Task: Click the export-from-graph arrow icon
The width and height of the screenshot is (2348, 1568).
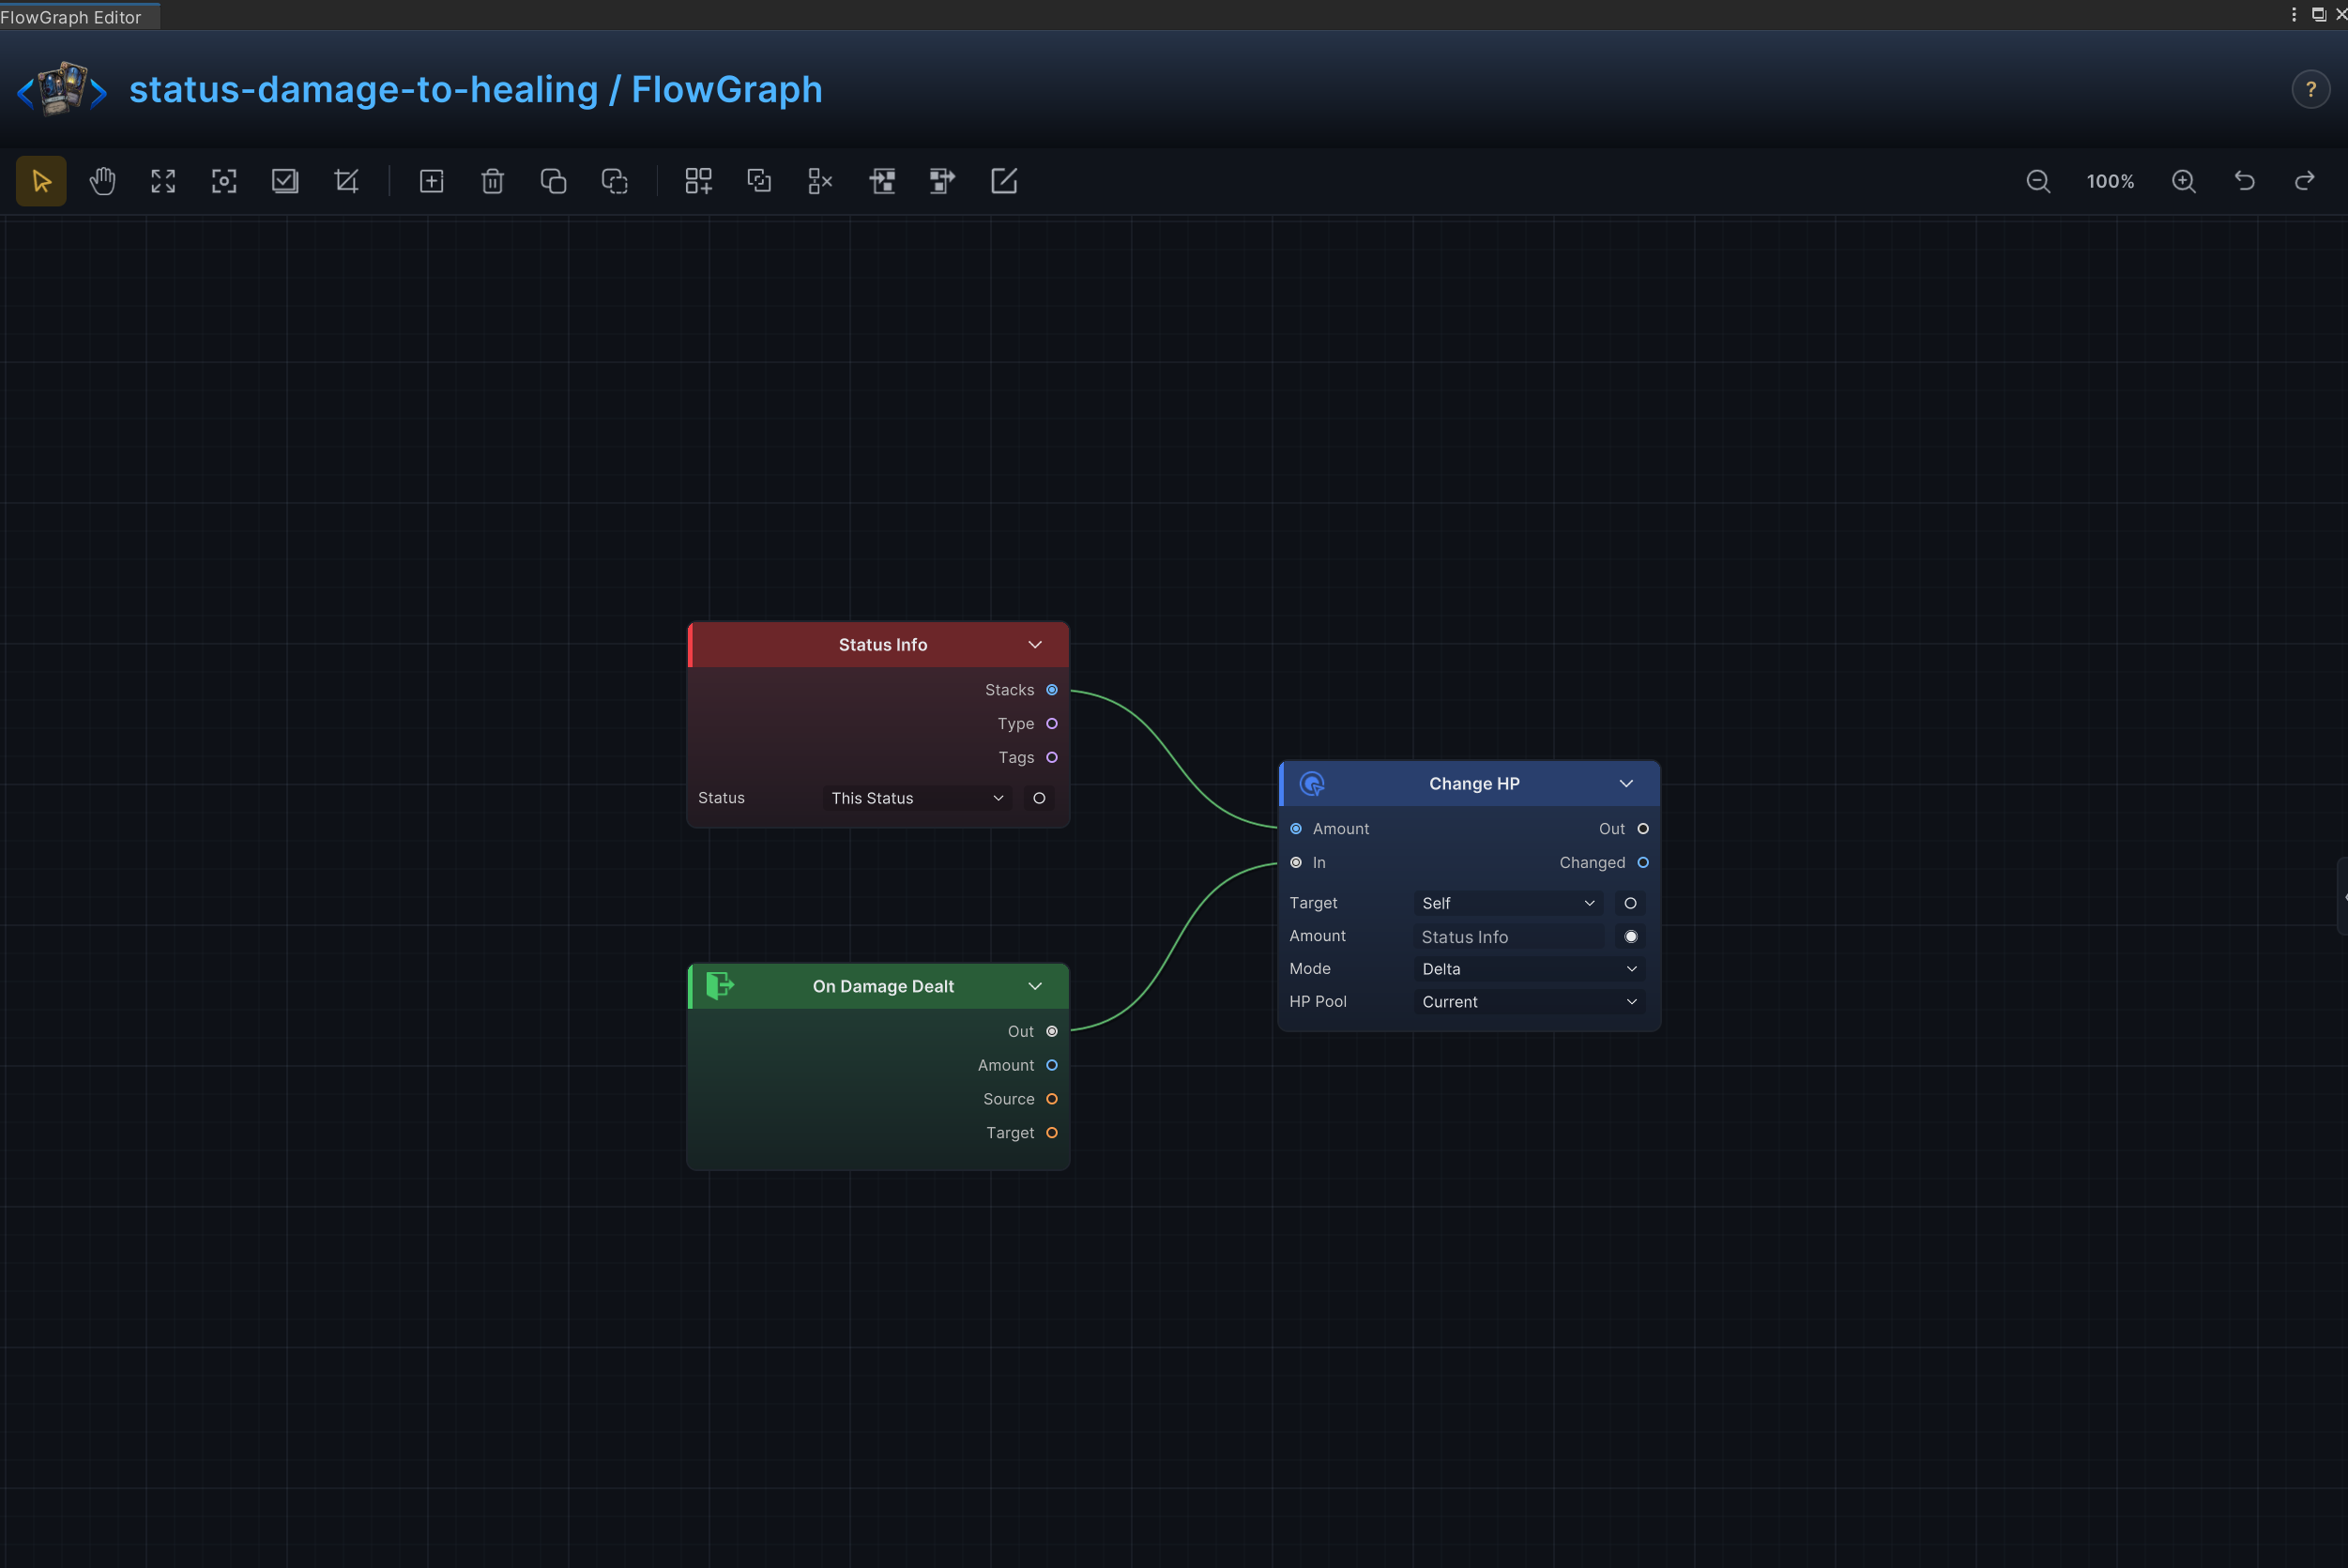Action: (x=942, y=181)
